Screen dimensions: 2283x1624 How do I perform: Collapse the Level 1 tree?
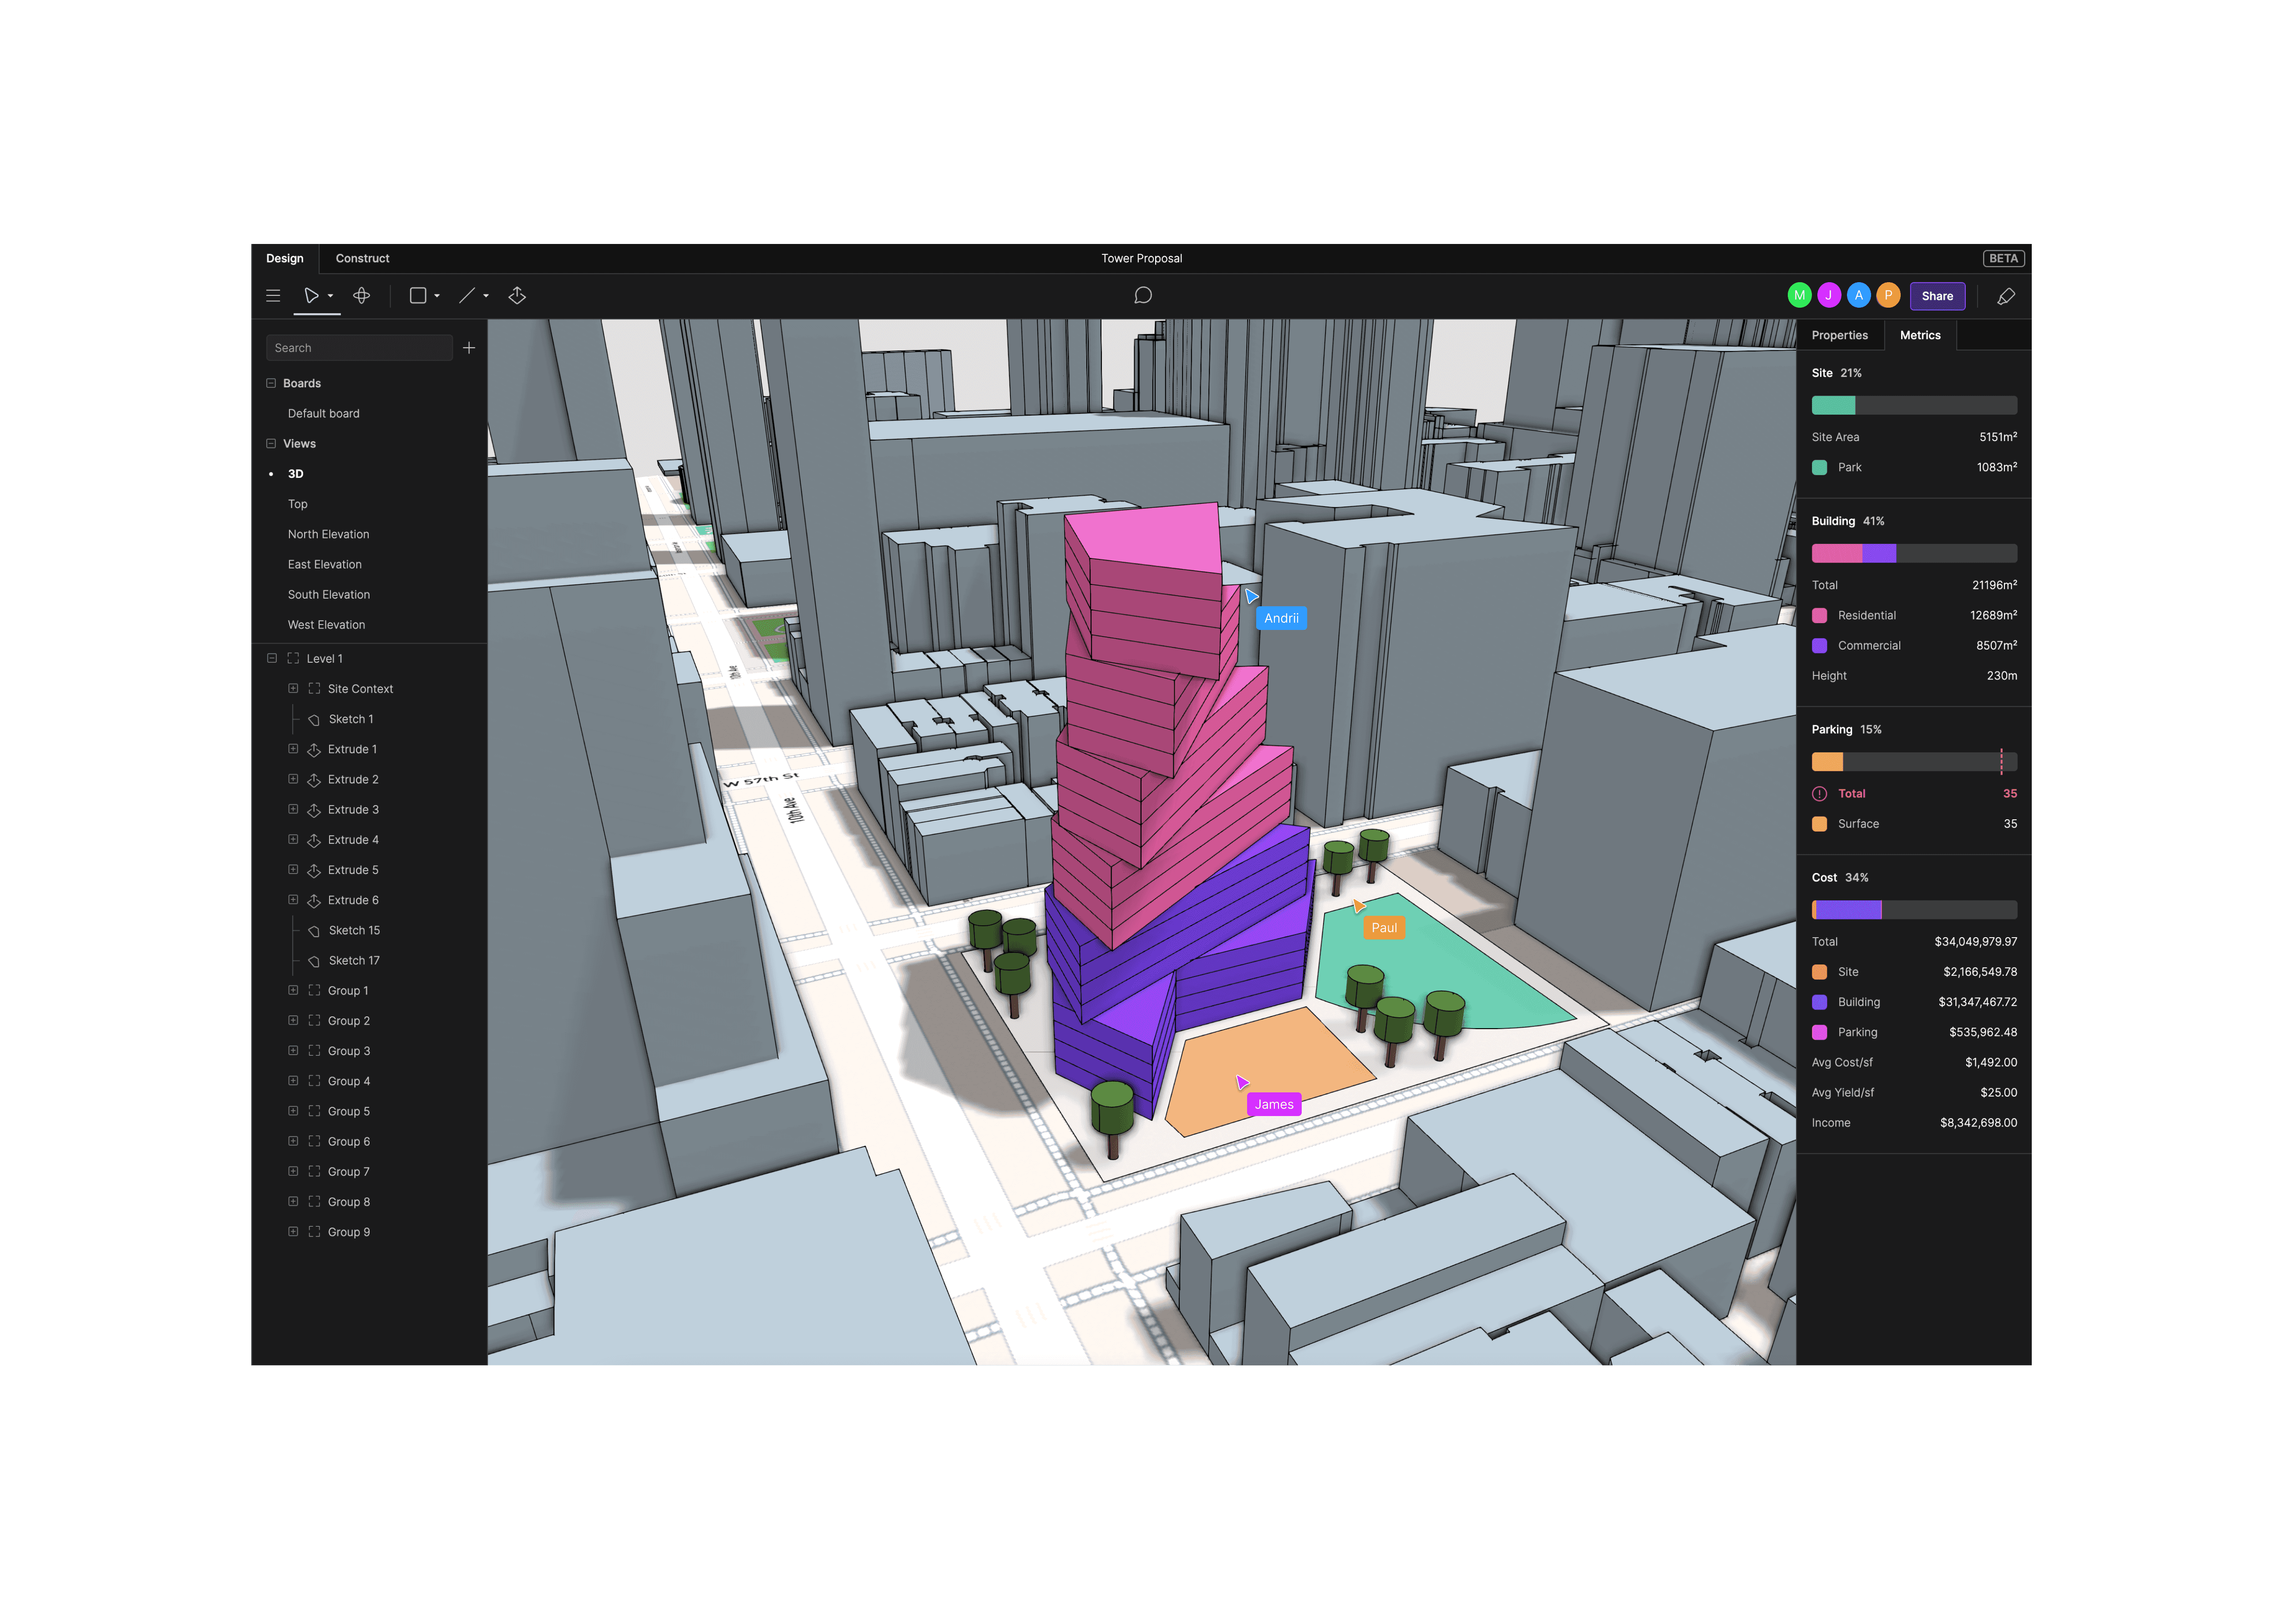pyautogui.click(x=272, y=658)
